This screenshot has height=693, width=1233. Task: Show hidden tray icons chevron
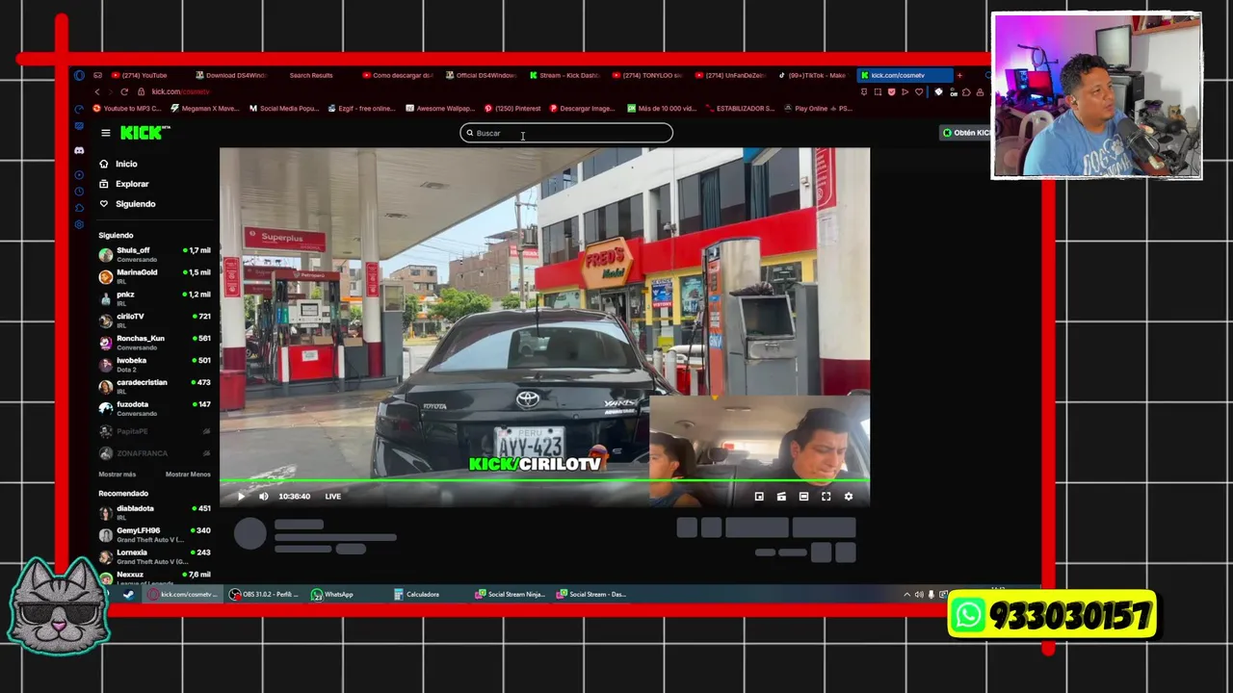click(906, 595)
